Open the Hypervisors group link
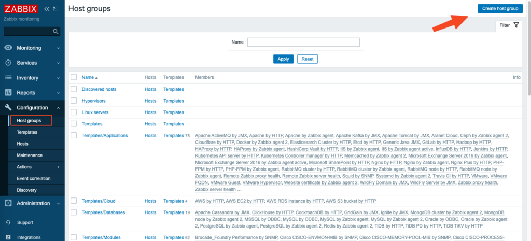This screenshot has width=531, height=241. point(93,101)
